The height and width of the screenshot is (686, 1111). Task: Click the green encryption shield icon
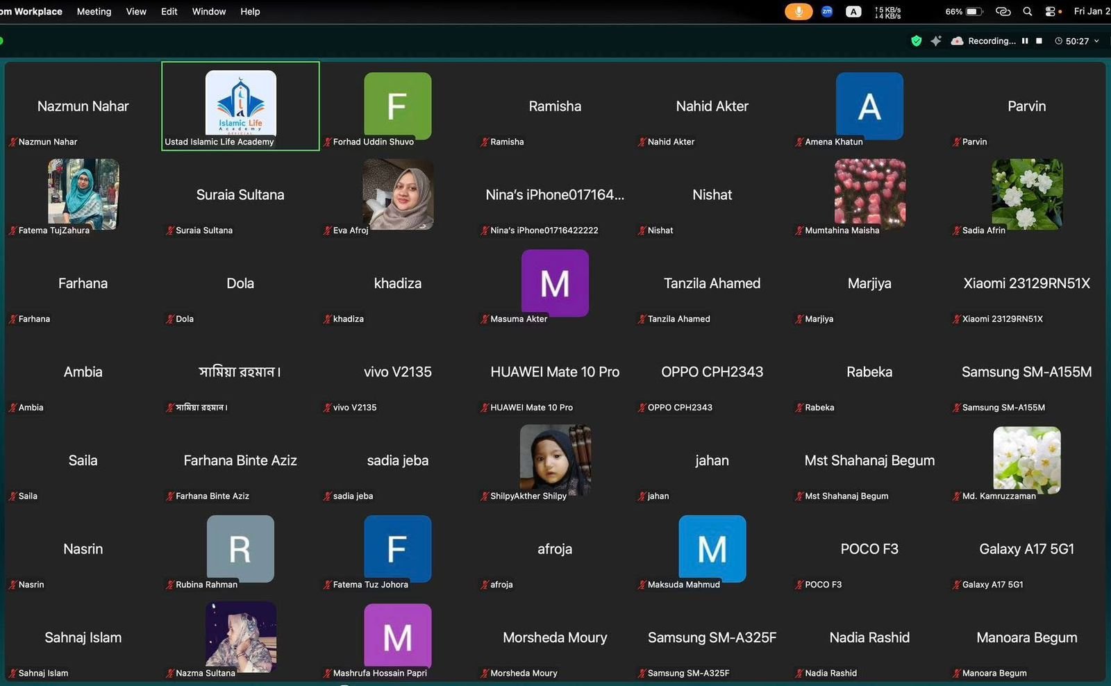(917, 41)
